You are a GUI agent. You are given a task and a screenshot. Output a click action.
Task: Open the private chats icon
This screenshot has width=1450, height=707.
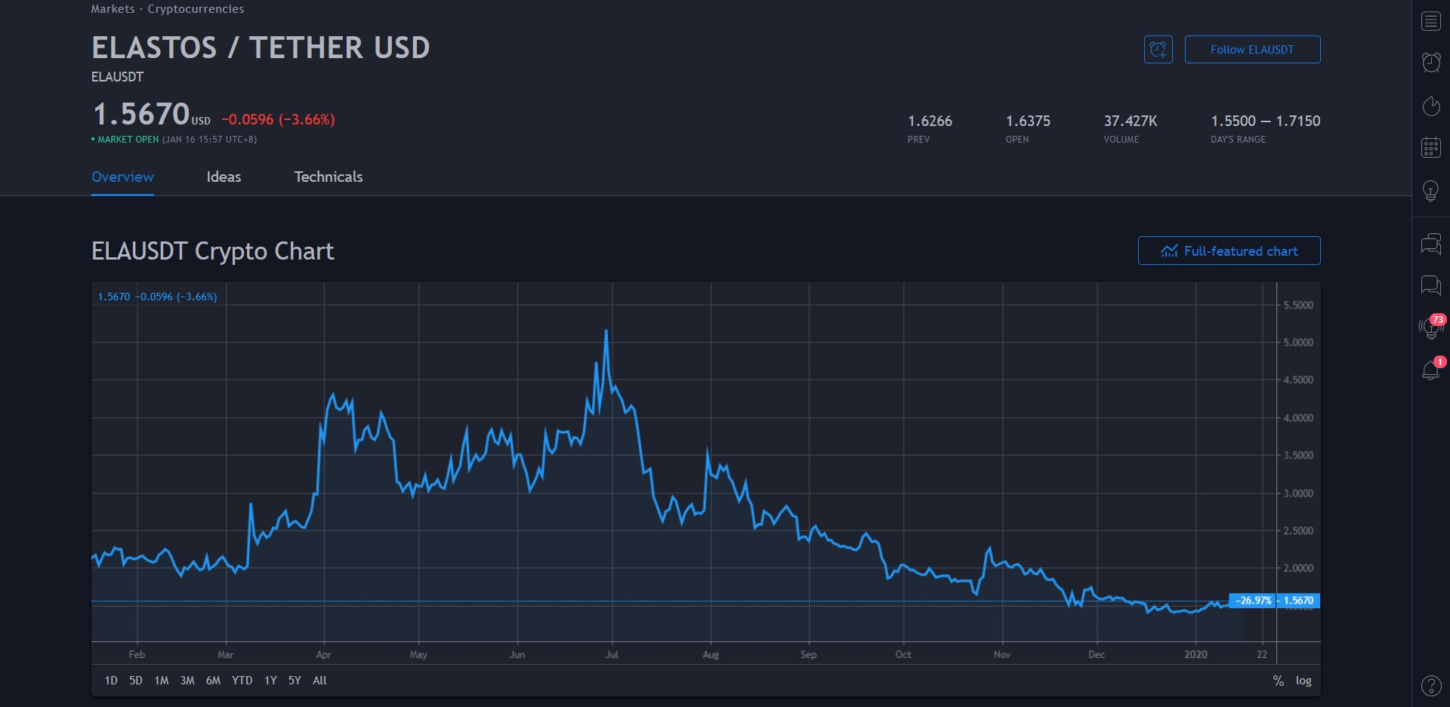[1431, 285]
